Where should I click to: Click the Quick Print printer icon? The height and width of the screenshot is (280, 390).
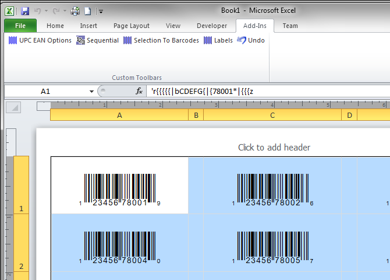75,11
